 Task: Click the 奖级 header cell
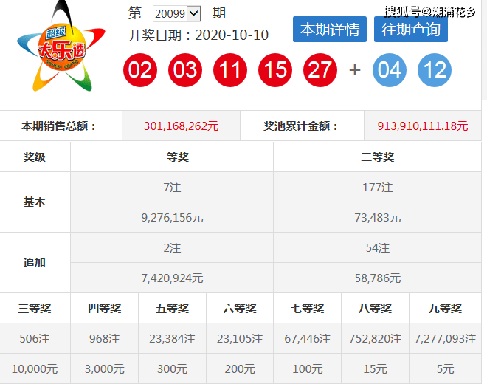click(35, 157)
